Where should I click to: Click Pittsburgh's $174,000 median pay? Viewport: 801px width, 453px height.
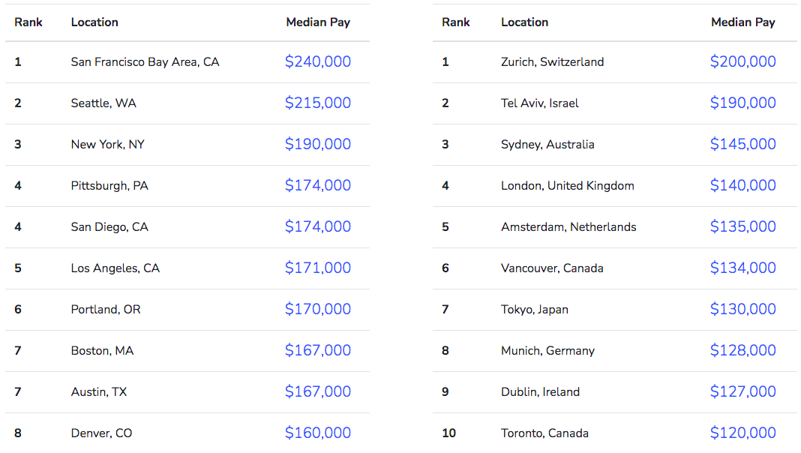click(317, 186)
